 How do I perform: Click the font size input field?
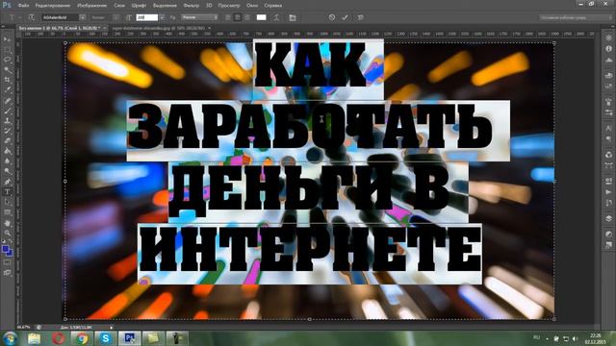[146, 17]
